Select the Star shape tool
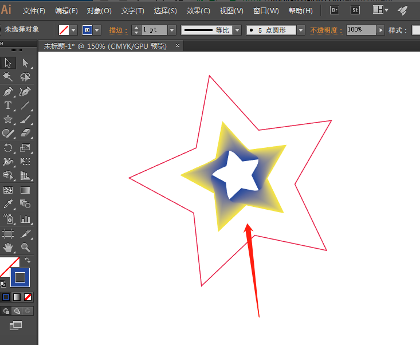 coord(8,119)
